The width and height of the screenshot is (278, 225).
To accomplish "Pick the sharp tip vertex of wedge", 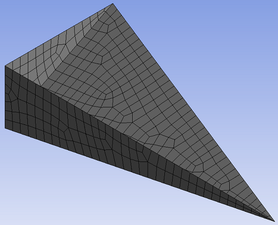I will click(x=275, y=221).
